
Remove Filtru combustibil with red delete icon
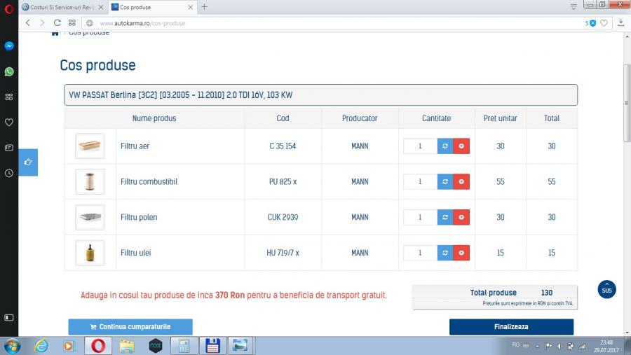(x=461, y=182)
